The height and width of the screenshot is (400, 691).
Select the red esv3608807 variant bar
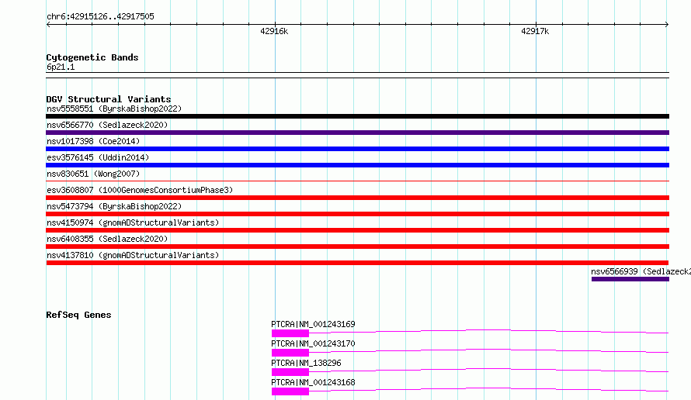357,198
